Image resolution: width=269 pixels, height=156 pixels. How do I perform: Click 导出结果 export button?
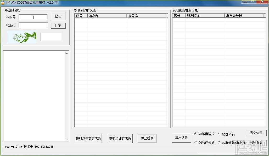(x=181, y=138)
